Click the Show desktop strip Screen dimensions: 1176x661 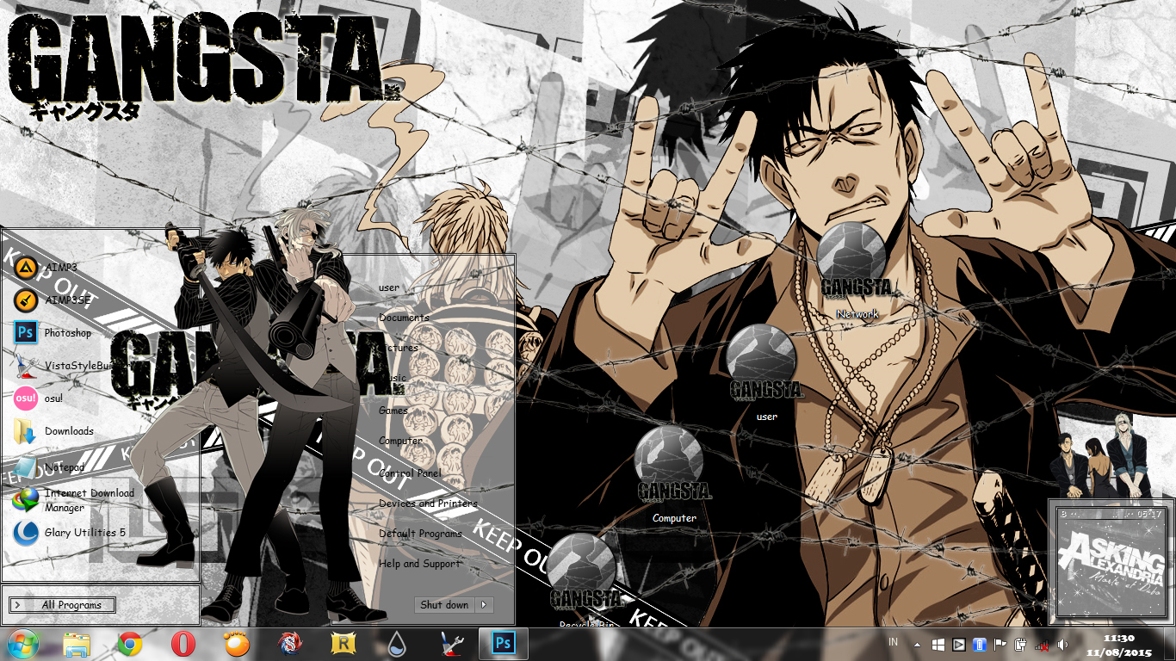pos(1169,644)
